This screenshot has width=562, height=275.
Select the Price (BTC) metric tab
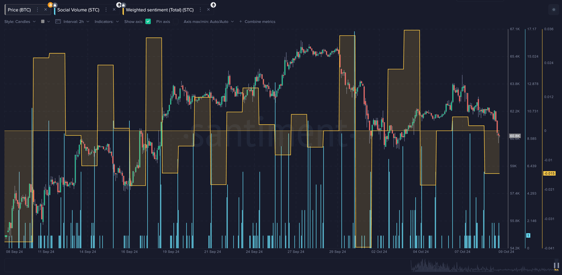coord(19,10)
